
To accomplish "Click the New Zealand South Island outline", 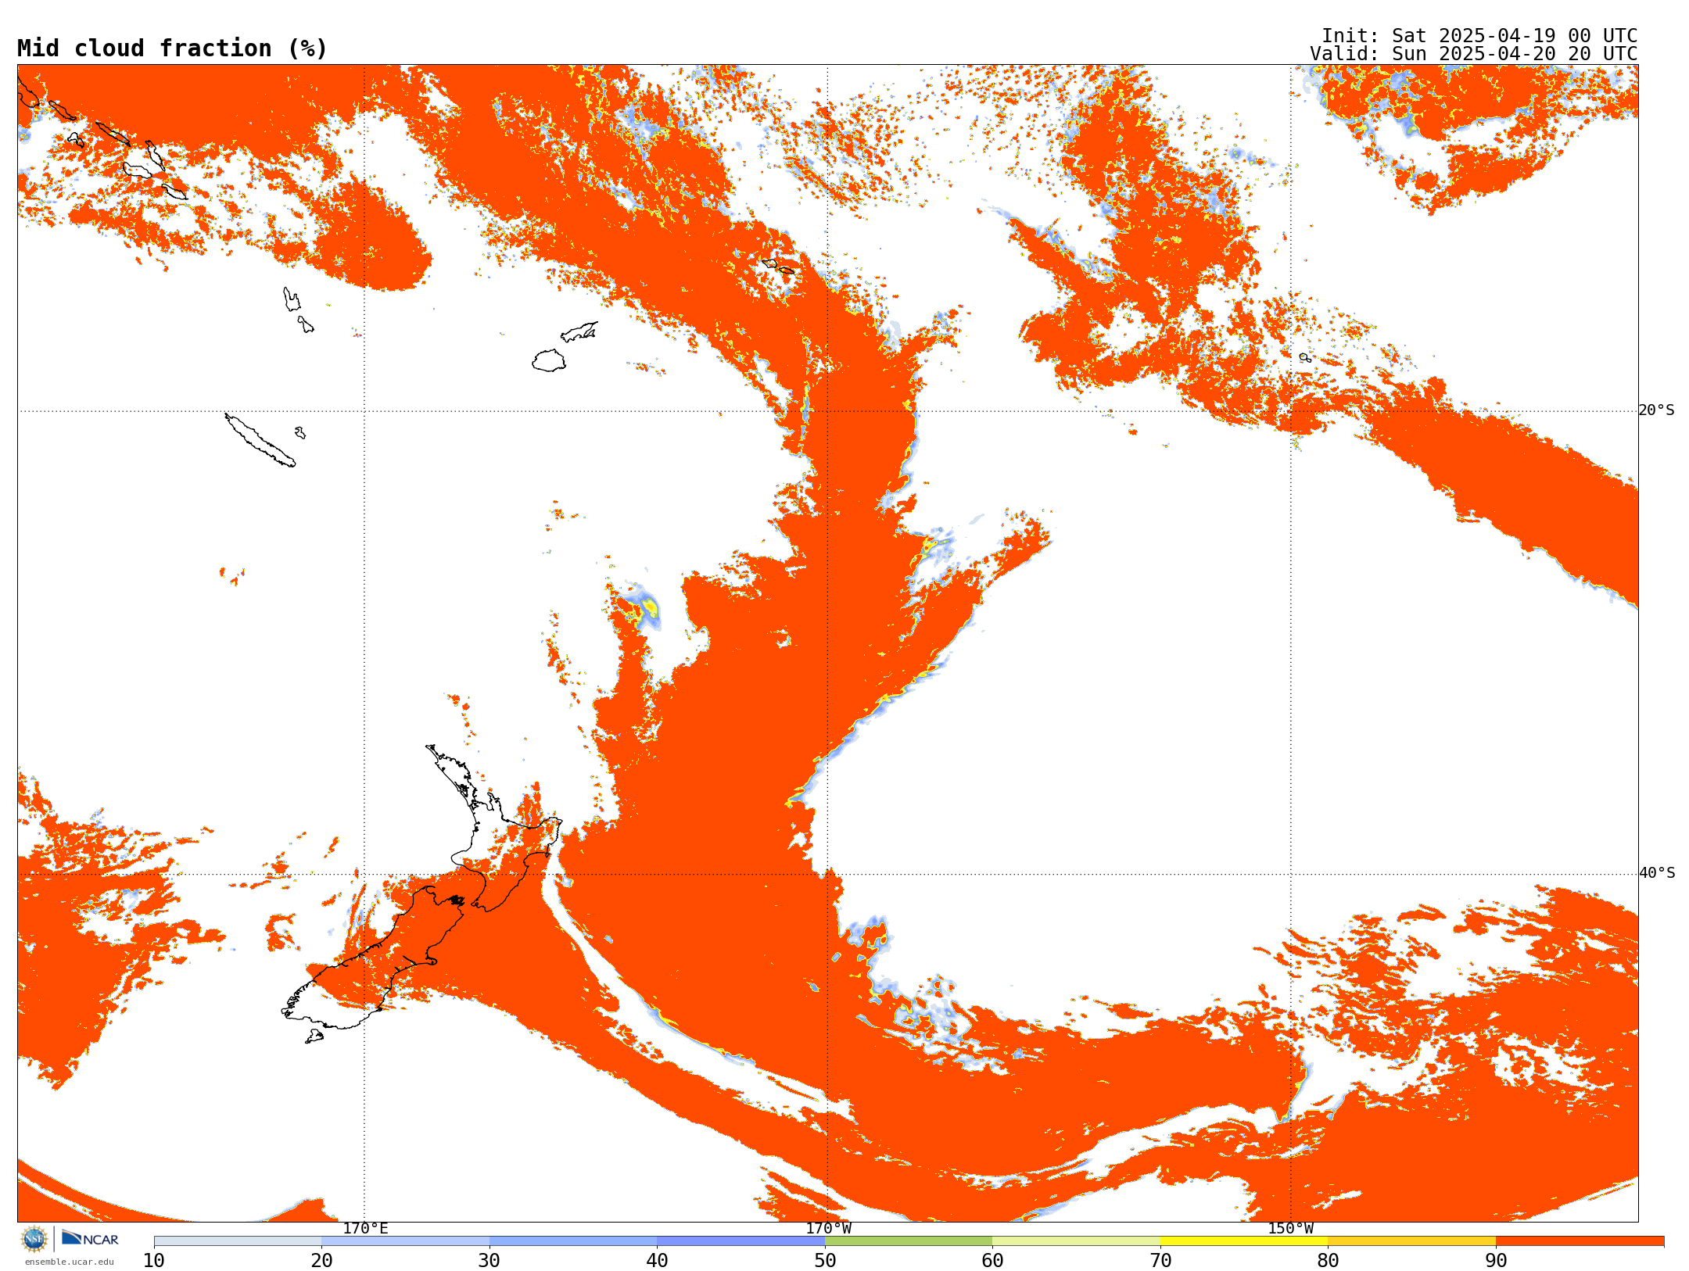I will pyautogui.click(x=374, y=958).
